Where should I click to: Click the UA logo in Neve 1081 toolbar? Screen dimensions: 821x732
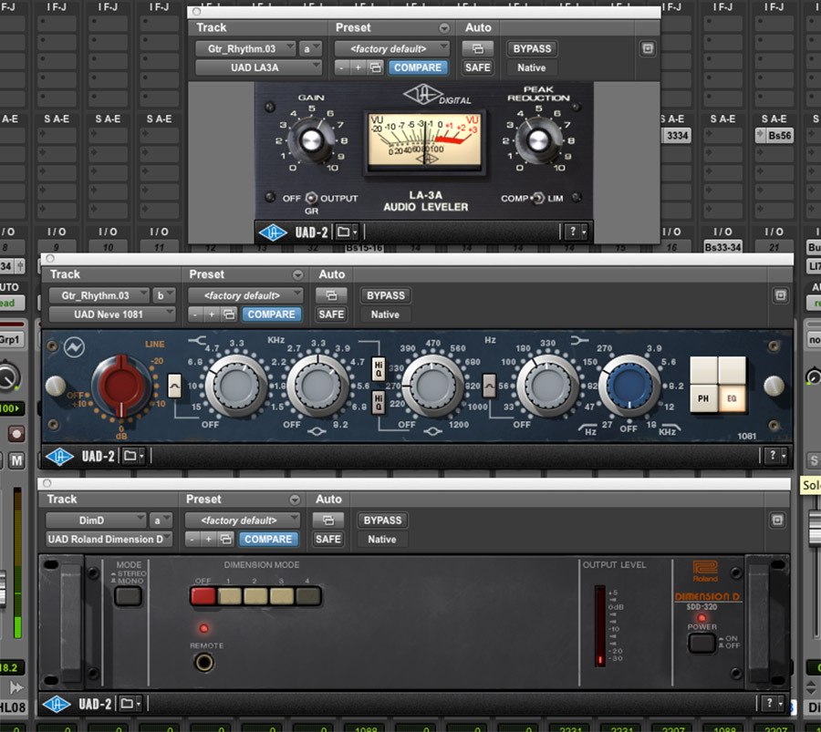coord(60,457)
